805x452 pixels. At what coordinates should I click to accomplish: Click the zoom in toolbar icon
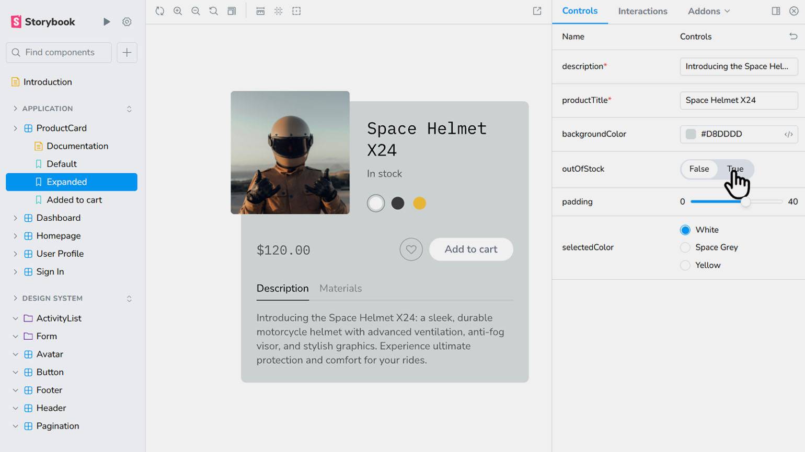click(x=178, y=11)
